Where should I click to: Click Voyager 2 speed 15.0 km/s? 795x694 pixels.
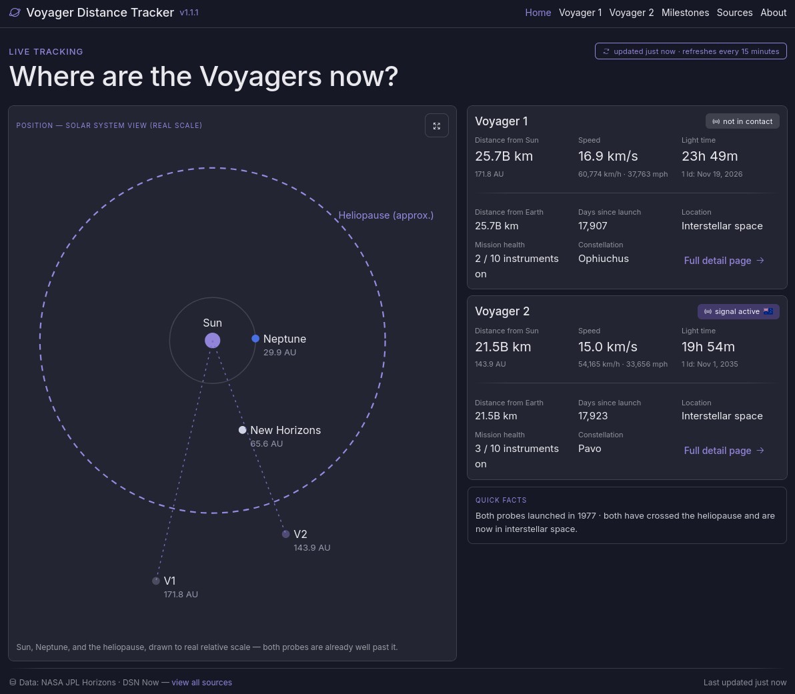pos(608,347)
